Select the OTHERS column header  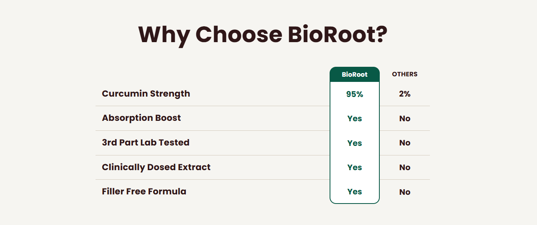(x=405, y=74)
